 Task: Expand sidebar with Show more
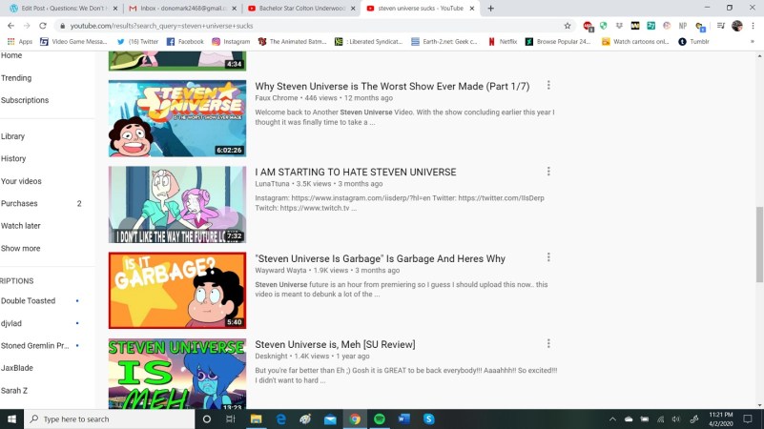coord(20,248)
